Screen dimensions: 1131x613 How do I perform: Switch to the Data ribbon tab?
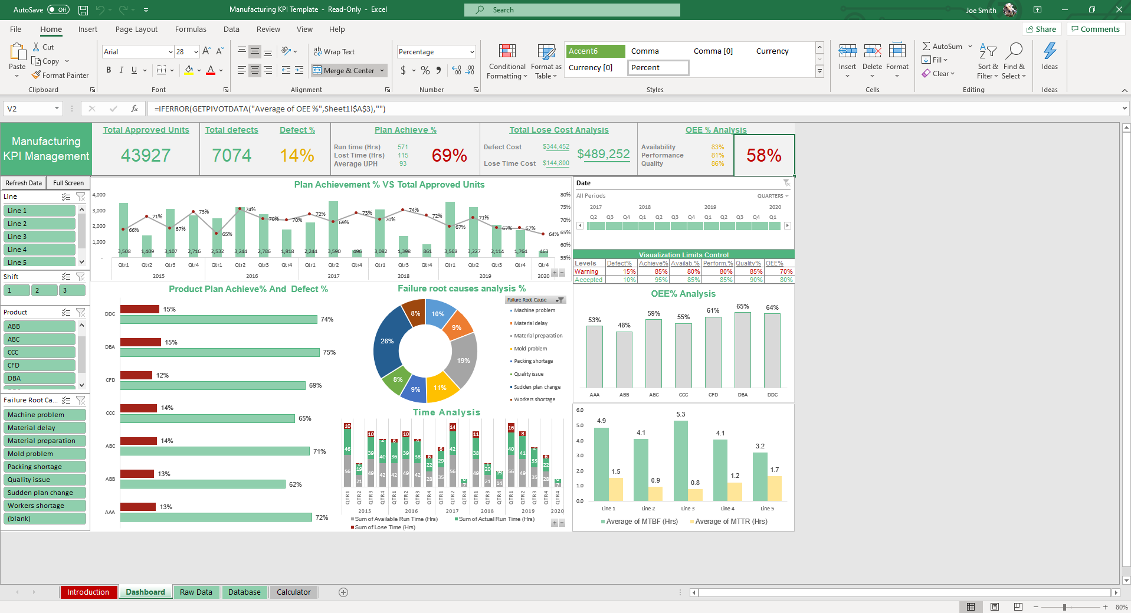(x=231, y=29)
